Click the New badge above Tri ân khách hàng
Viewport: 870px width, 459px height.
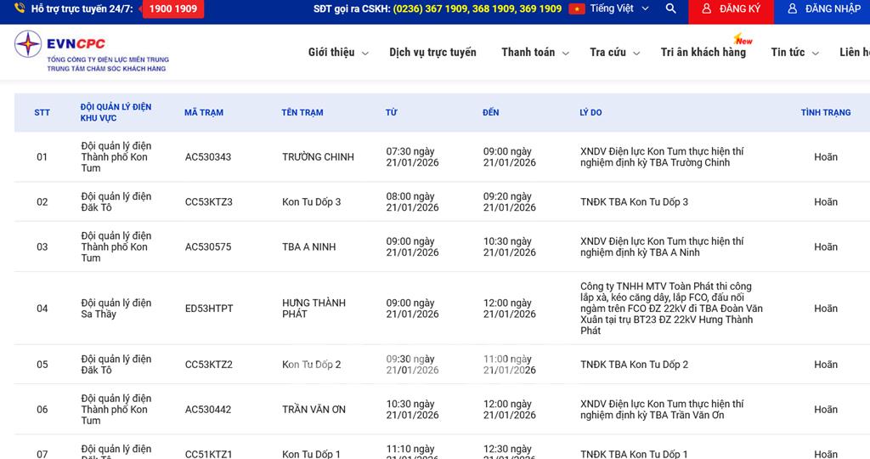click(x=743, y=40)
